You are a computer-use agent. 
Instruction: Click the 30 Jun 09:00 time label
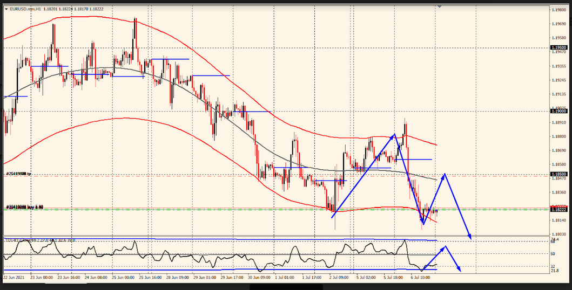259,277
